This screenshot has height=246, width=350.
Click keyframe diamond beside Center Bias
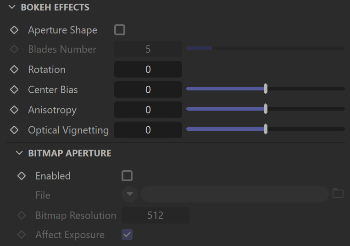[x=14, y=89]
